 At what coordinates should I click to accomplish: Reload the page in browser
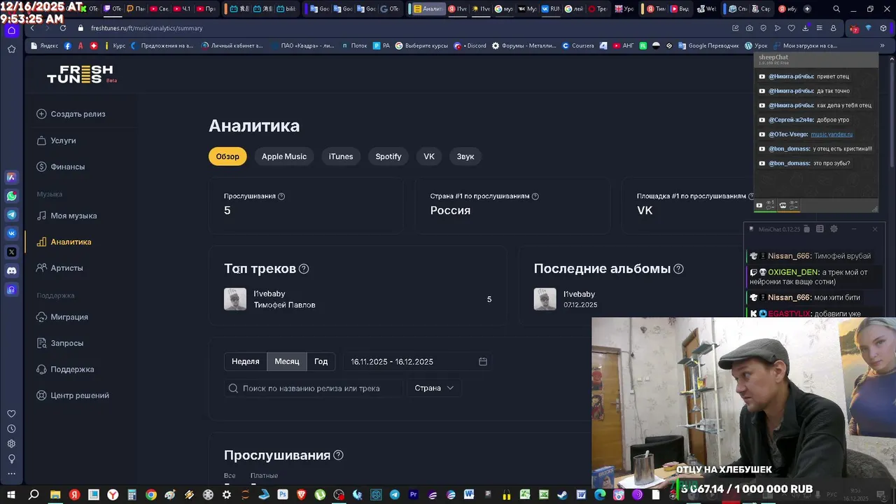click(x=63, y=28)
